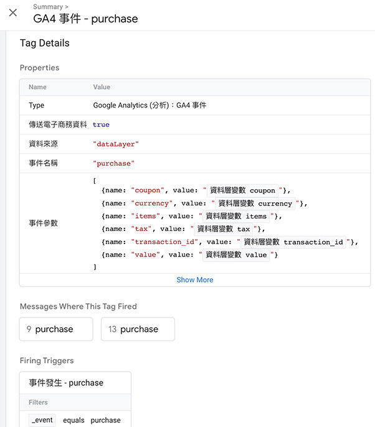
Task: Click the "items" parameter name
Action: 145,216
